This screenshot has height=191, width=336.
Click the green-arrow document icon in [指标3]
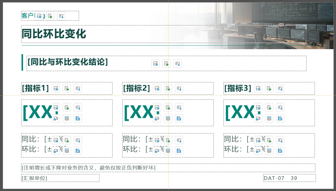pyautogui.click(x=269, y=88)
